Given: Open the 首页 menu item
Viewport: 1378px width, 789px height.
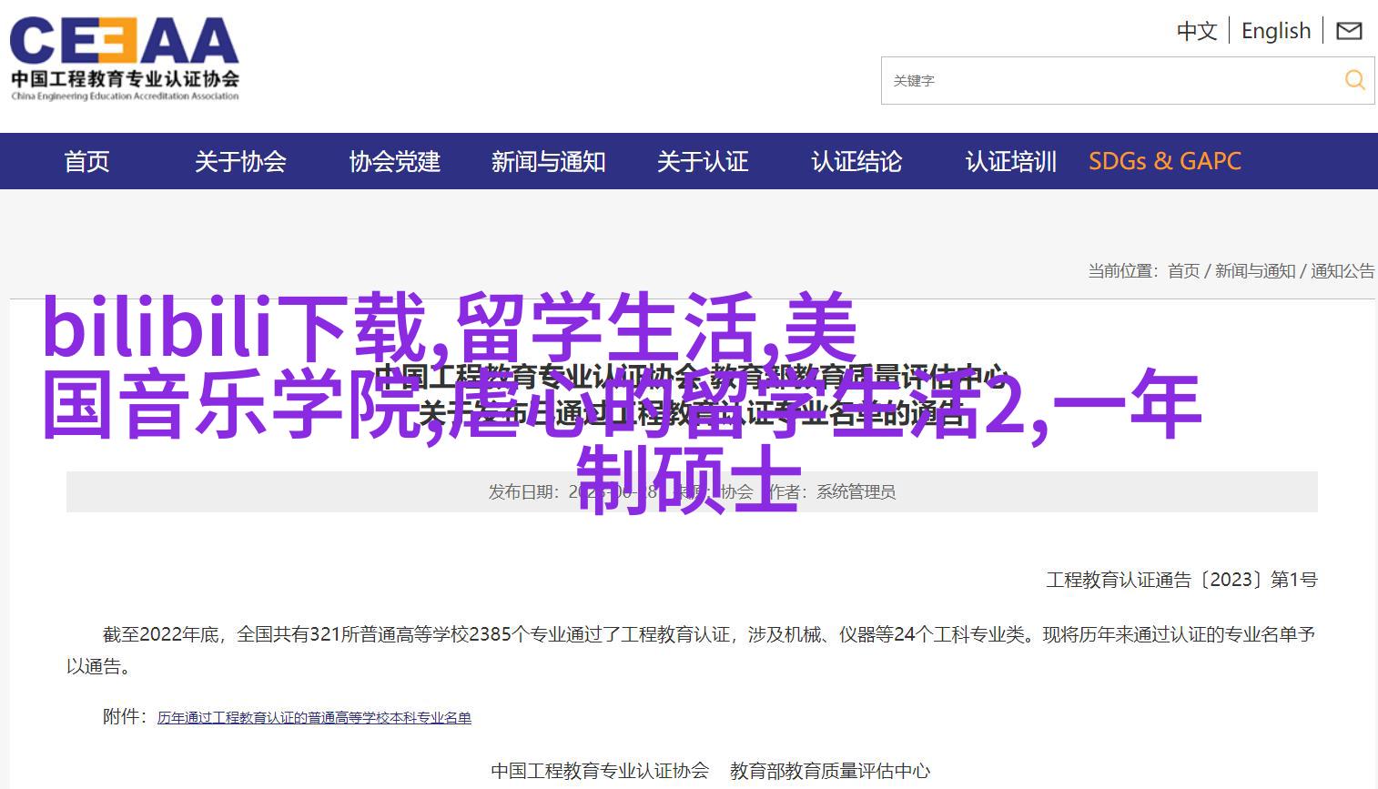Looking at the screenshot, I should [86, 161].
